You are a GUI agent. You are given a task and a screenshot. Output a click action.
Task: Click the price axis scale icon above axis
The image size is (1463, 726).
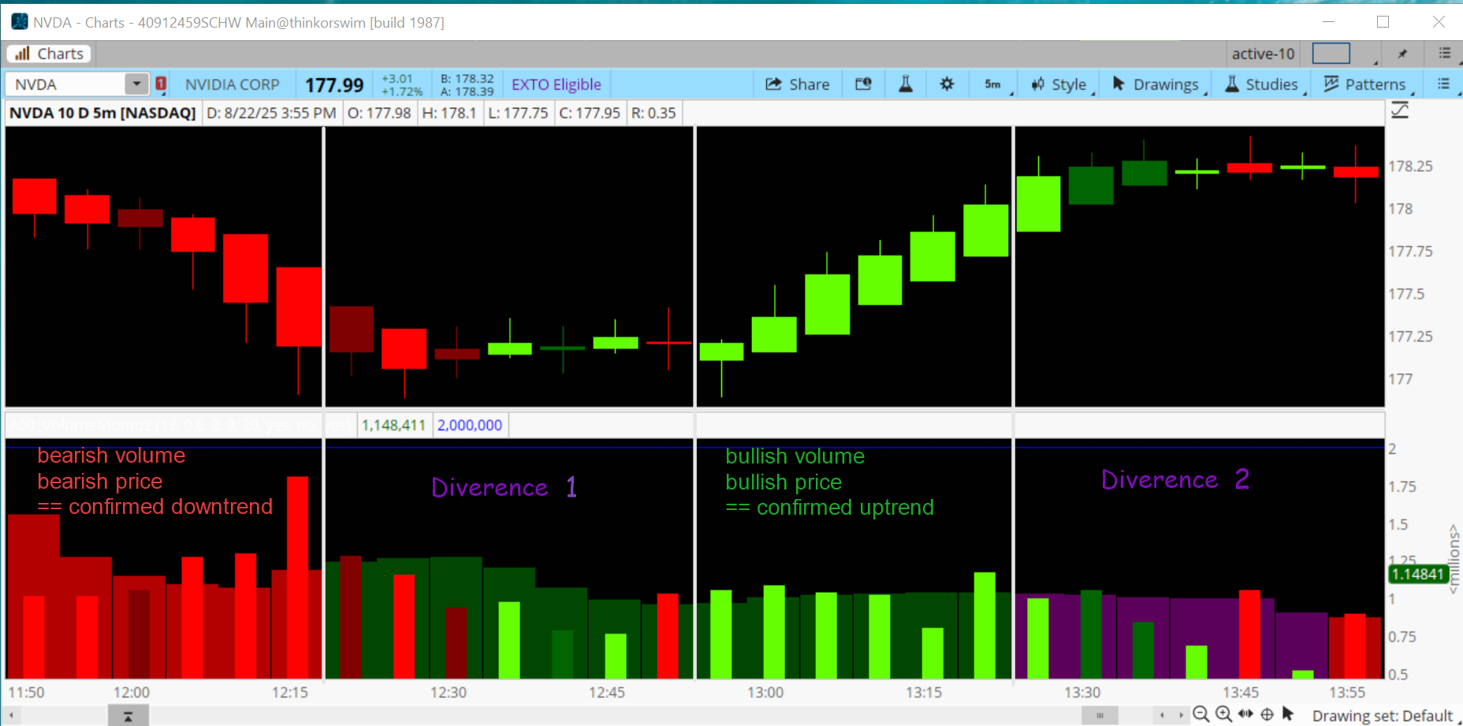click(x=1400, y=110)
